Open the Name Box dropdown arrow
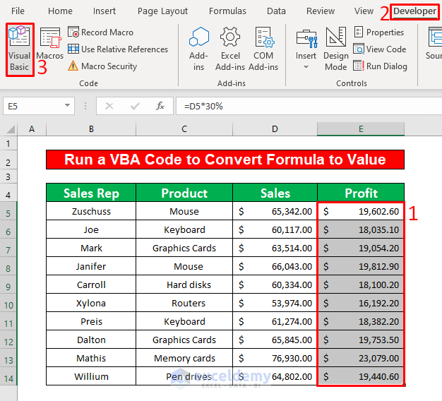The height and width of the screenshot is (401, 442). 68,106
